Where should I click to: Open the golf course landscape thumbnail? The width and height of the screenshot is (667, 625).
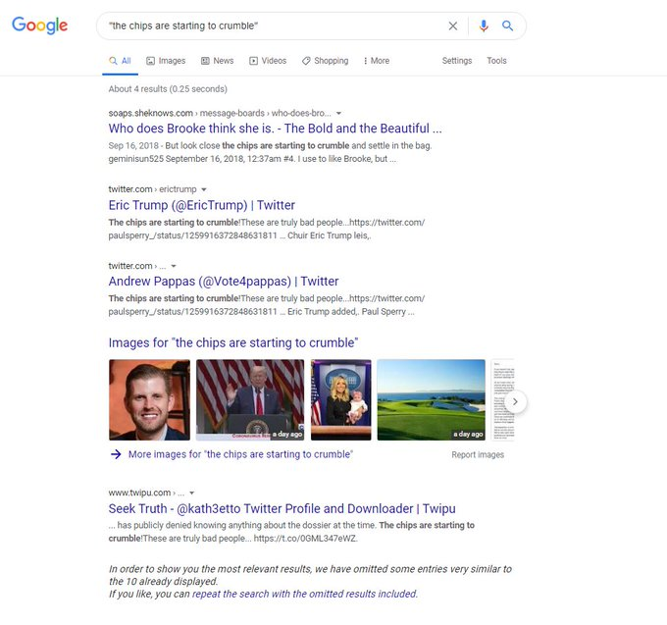pyautogui.click(x=431, y=400)
